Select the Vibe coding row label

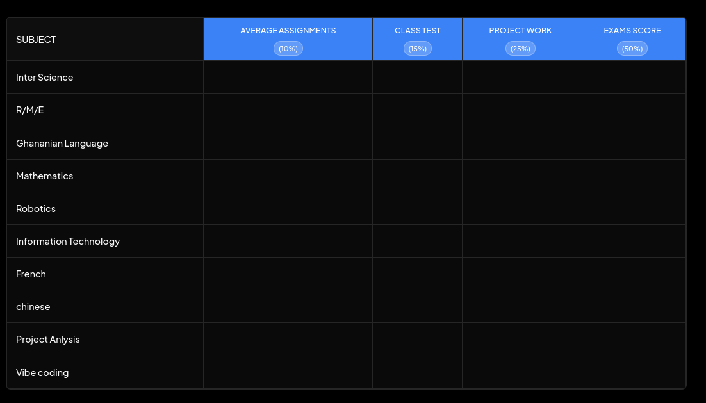pos(42,372)
